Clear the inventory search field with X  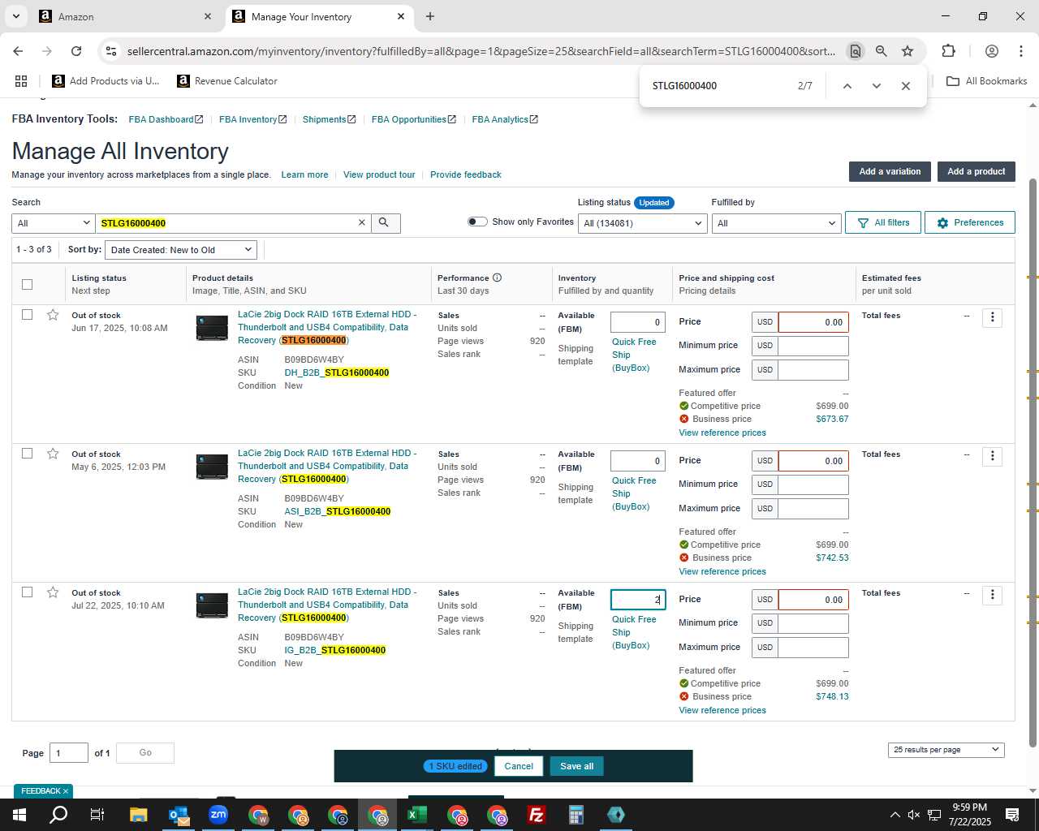point(362,222)
